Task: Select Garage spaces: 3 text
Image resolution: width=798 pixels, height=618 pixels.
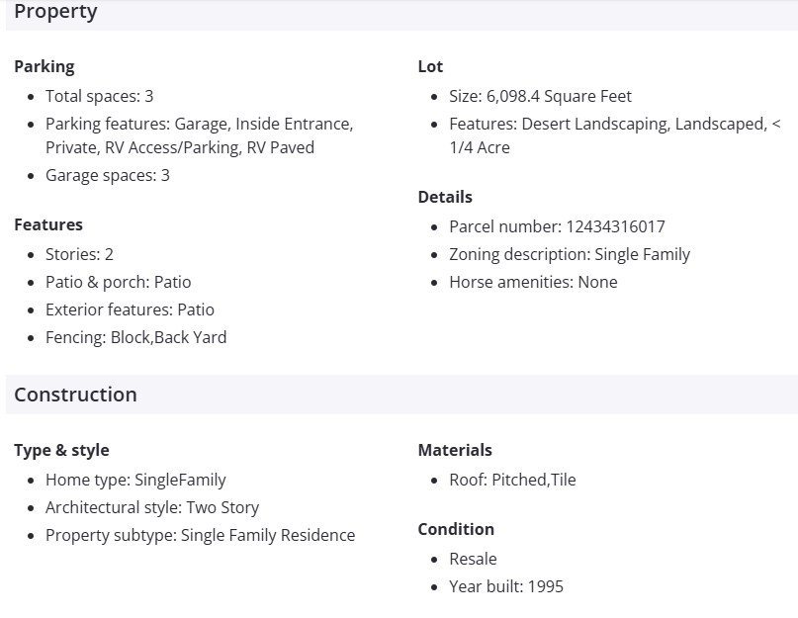Action: pos(107,175)
